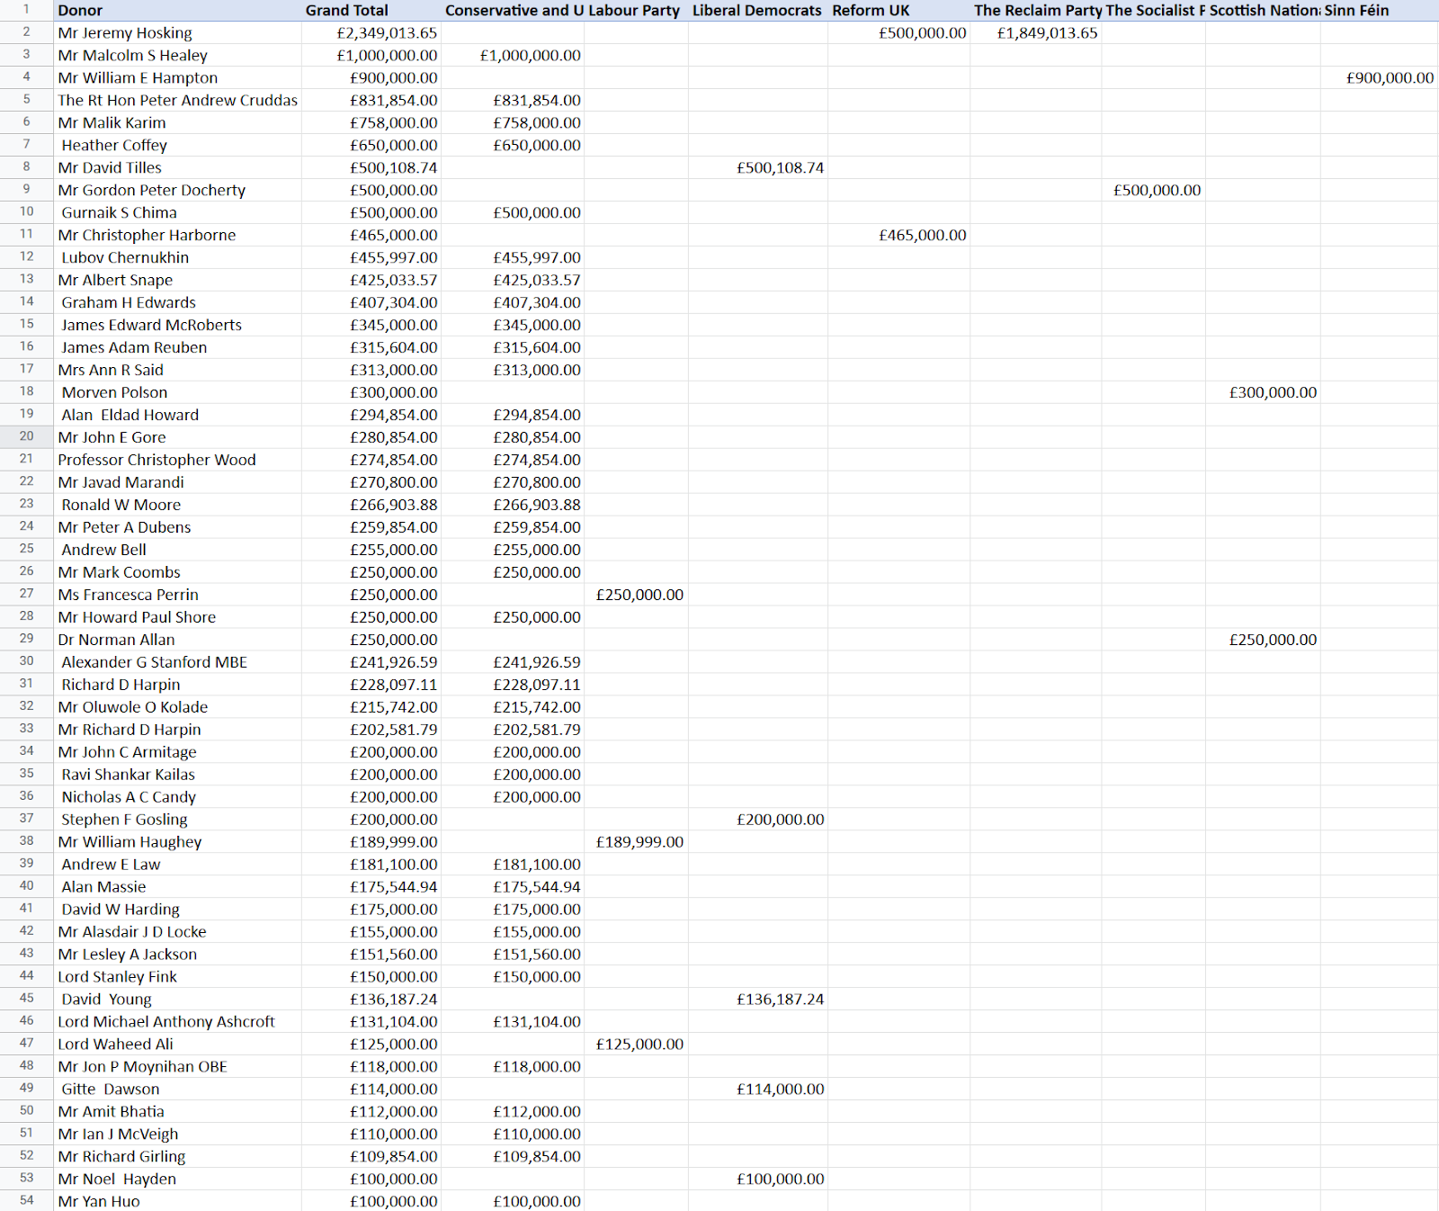Image resolution: width=1439 pixels, height=1211 pixels.
Task: Select the Reform UK header cell
Action: tap(898, 11)
